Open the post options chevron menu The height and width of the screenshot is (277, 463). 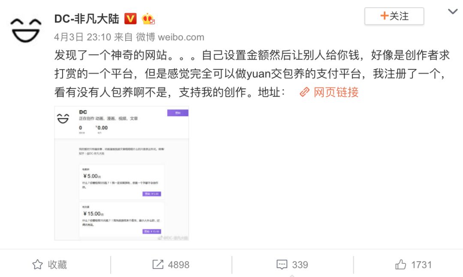click(453, 12)
